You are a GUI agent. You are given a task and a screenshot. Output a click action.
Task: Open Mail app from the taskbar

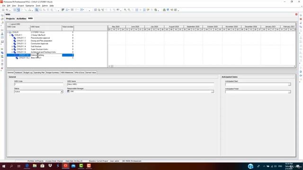click(x=73, y=166)
